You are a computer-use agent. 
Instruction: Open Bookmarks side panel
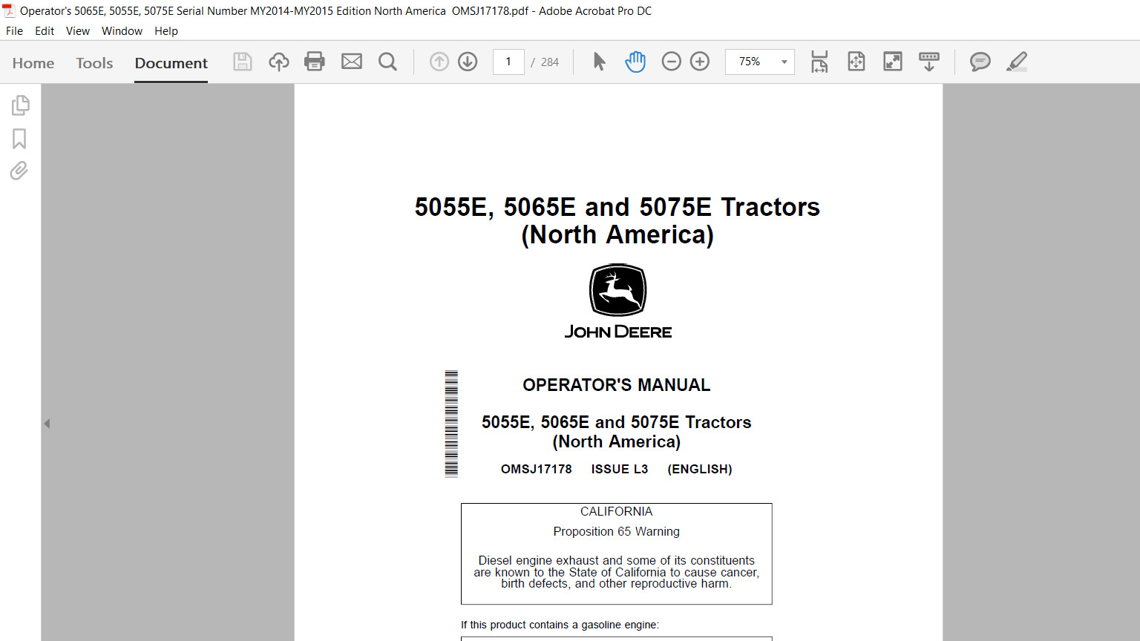[19, 139]
